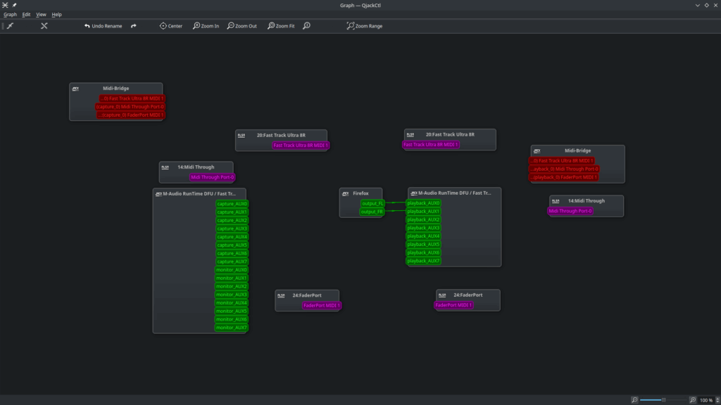This screenshot has height=405, width=721.
Task: Select the playback_AUX3 port
Action: click(423, 228)
